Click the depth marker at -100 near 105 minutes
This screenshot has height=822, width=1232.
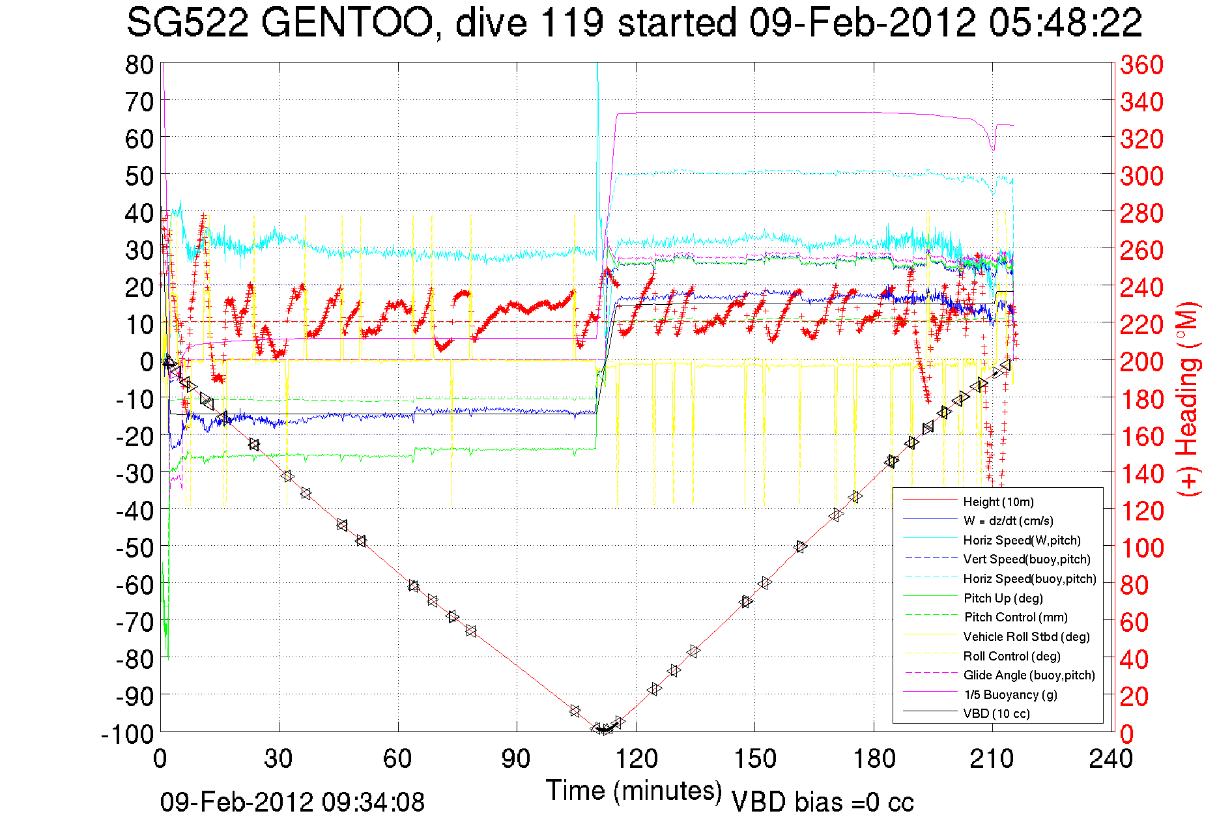click(x=575, y=711)
